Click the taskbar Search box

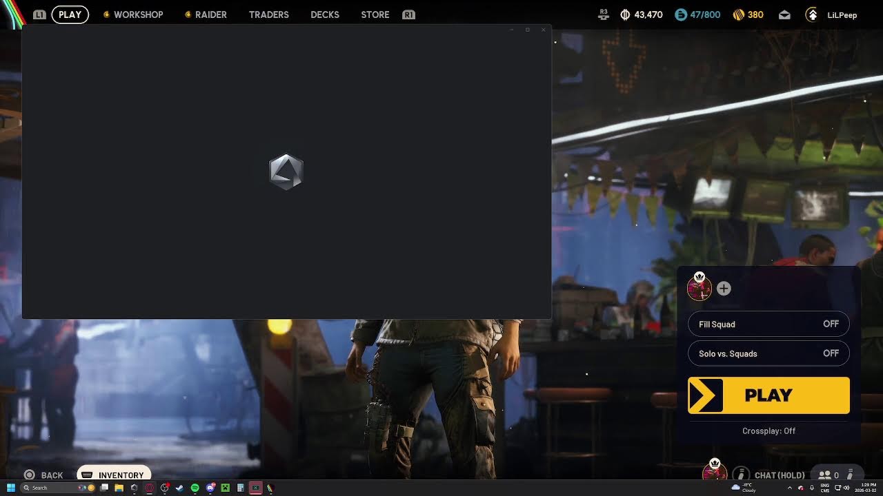58,488
